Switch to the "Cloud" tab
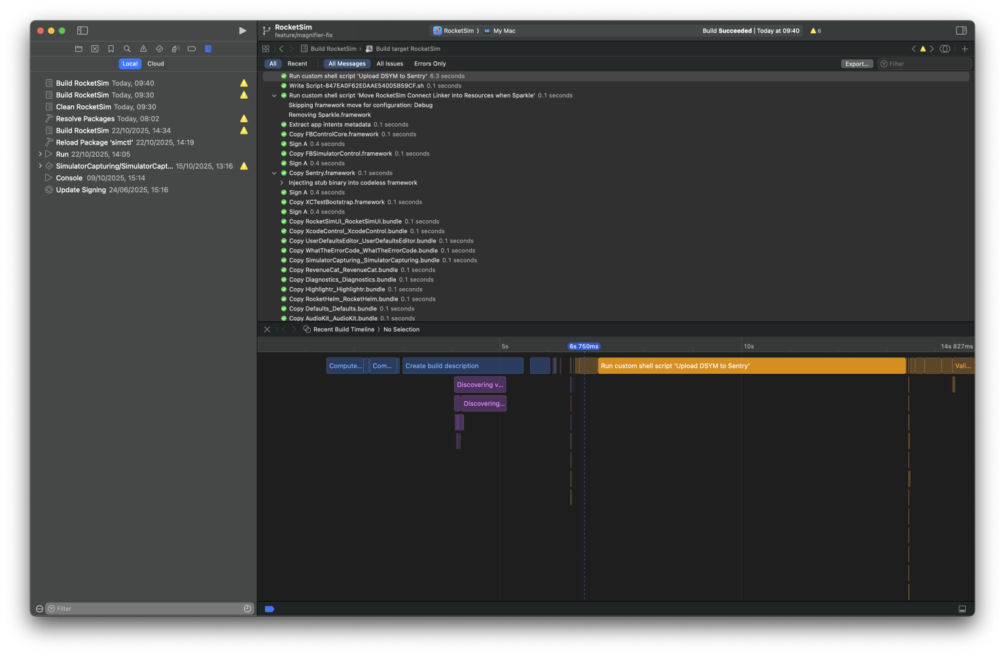The image size is (1005, 656). point(156,63)
